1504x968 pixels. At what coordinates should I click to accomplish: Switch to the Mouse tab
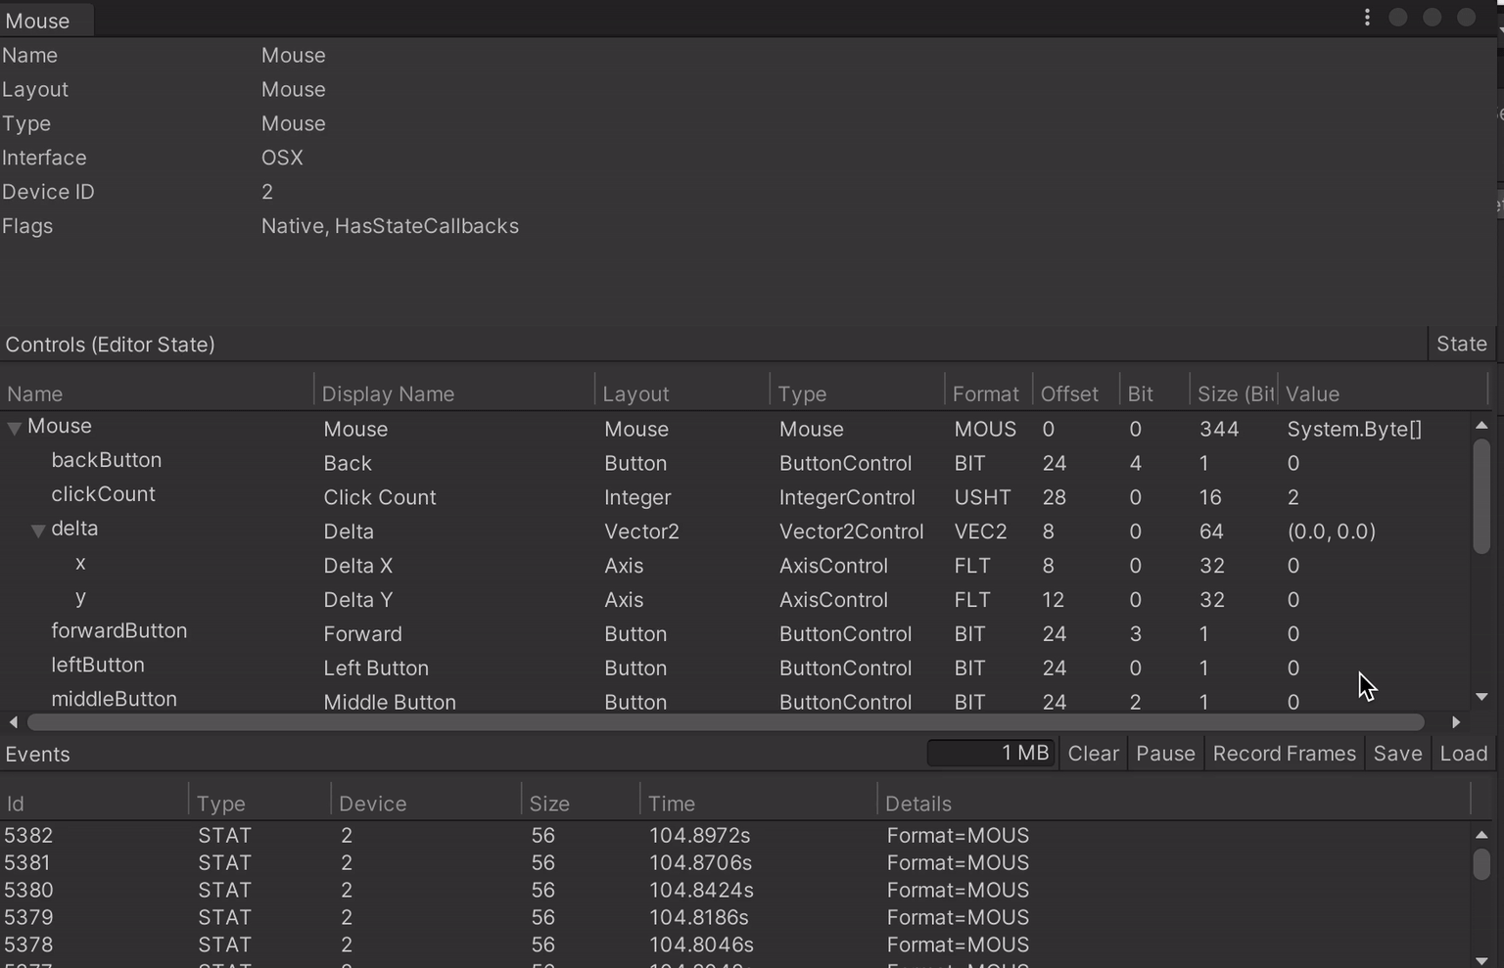pos(39,20)
